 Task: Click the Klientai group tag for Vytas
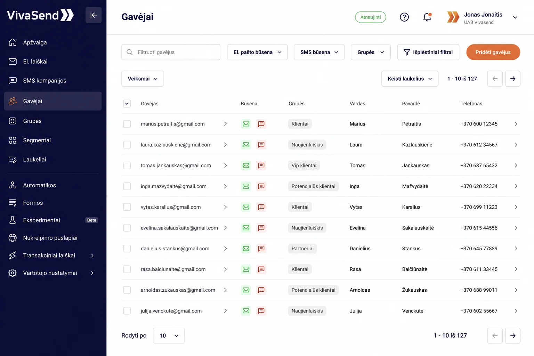click(x=300, y=207)
